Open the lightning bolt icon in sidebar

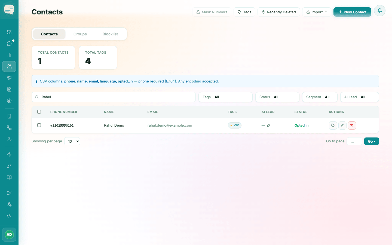tap(9, 155)
